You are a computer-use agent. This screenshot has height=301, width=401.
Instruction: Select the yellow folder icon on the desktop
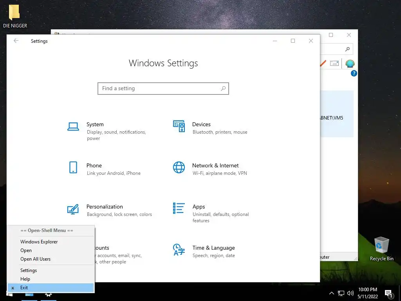[14, 12]
